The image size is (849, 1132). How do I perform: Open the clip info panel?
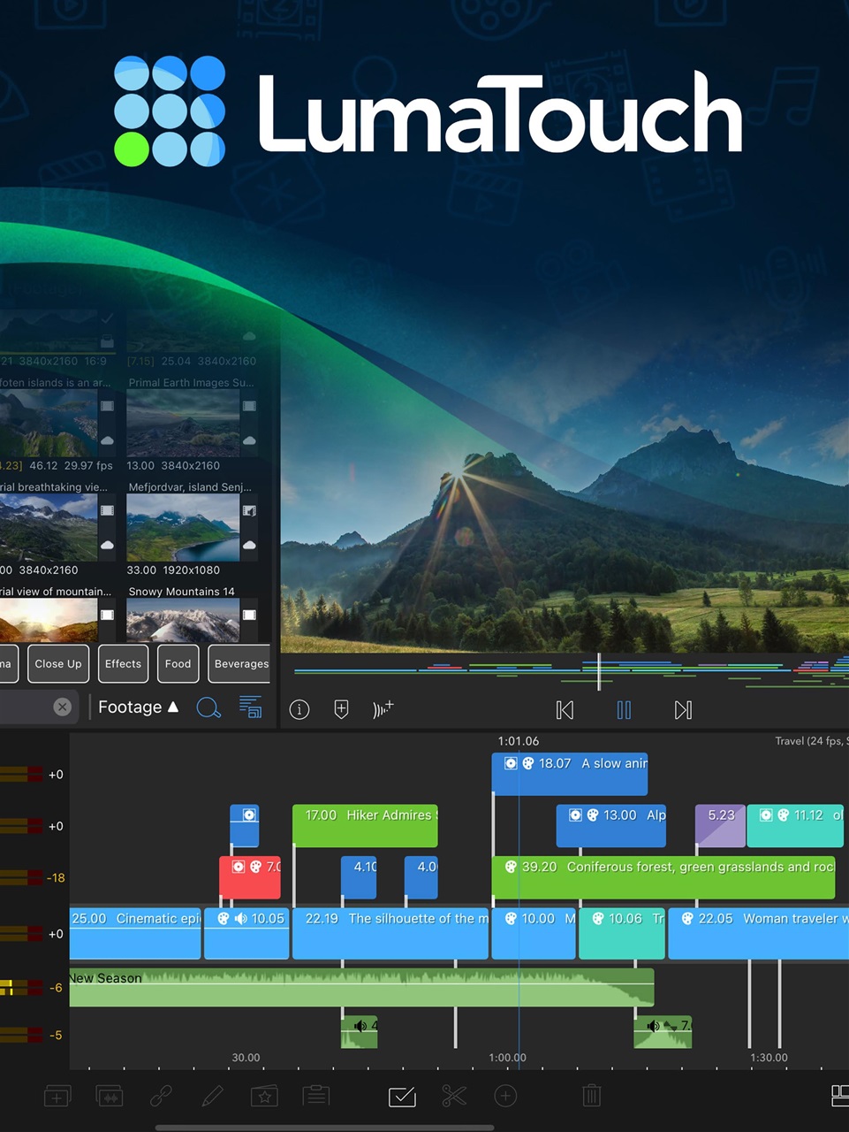299,709
